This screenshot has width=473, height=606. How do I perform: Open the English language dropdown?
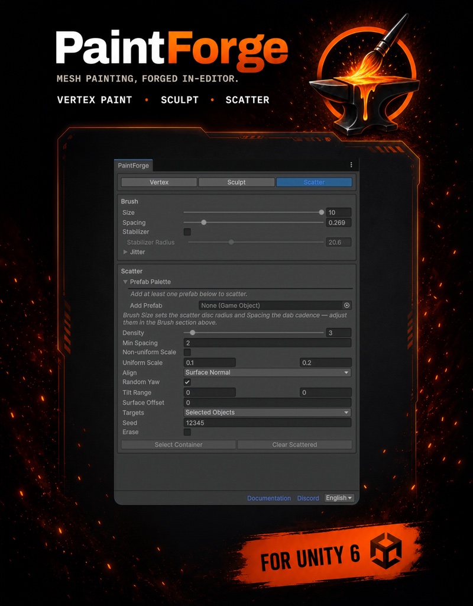point(339,498)
